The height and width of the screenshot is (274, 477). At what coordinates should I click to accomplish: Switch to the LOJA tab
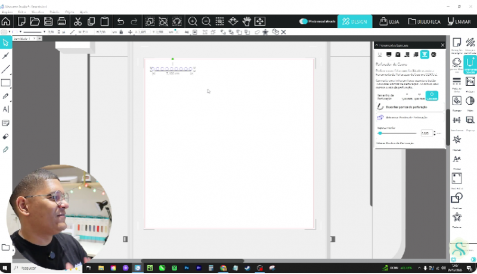tap(389, 21)
